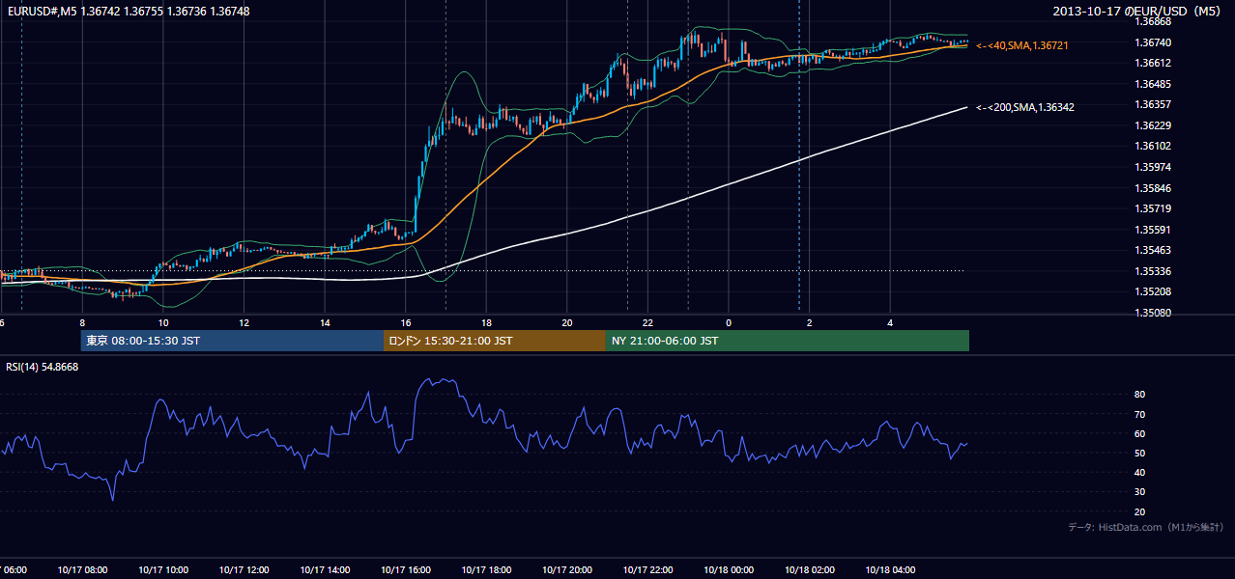This screenshot has width=1235, height=579.
Task: Click the RSI scale value 80
Action: coord(1139,395)
